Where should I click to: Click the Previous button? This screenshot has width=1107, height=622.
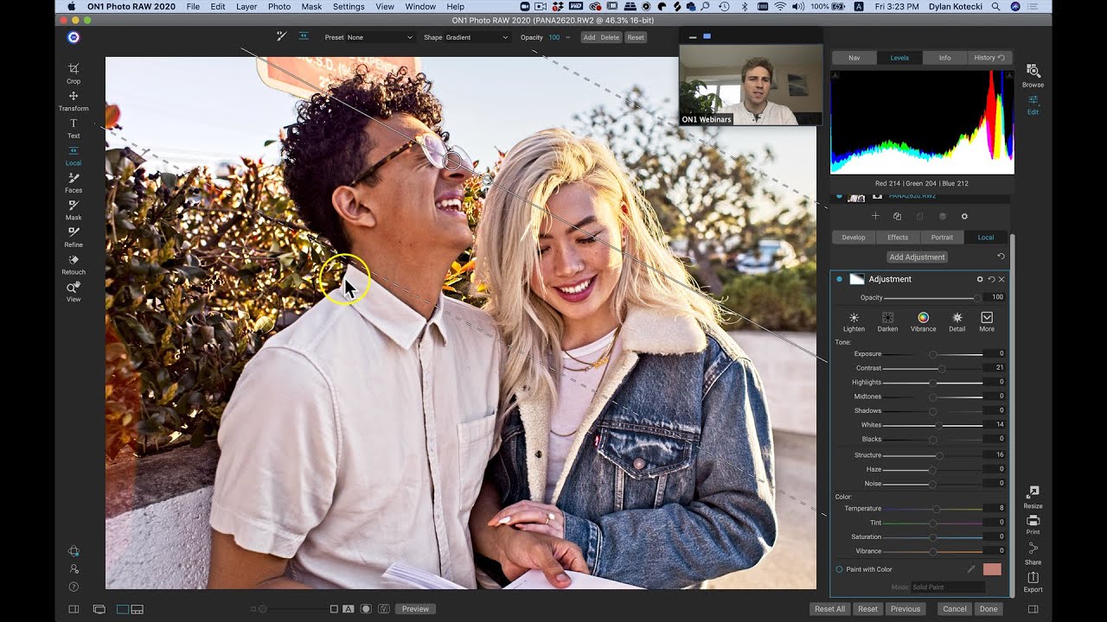pyautogui.click(x=905, y=609)
